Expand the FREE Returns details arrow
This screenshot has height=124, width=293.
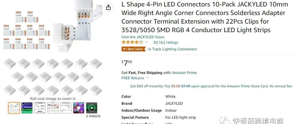147,78
